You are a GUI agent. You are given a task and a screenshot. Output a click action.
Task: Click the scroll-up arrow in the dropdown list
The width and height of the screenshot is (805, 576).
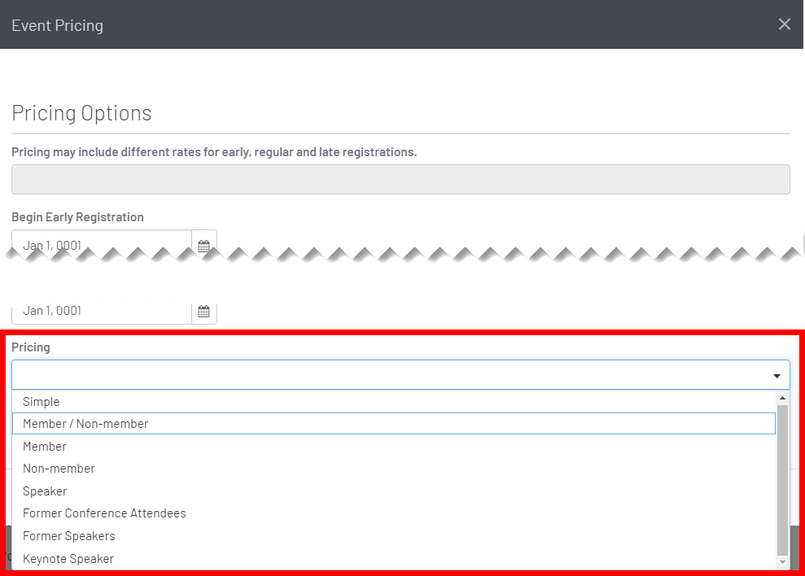click(x=782, y=397)
